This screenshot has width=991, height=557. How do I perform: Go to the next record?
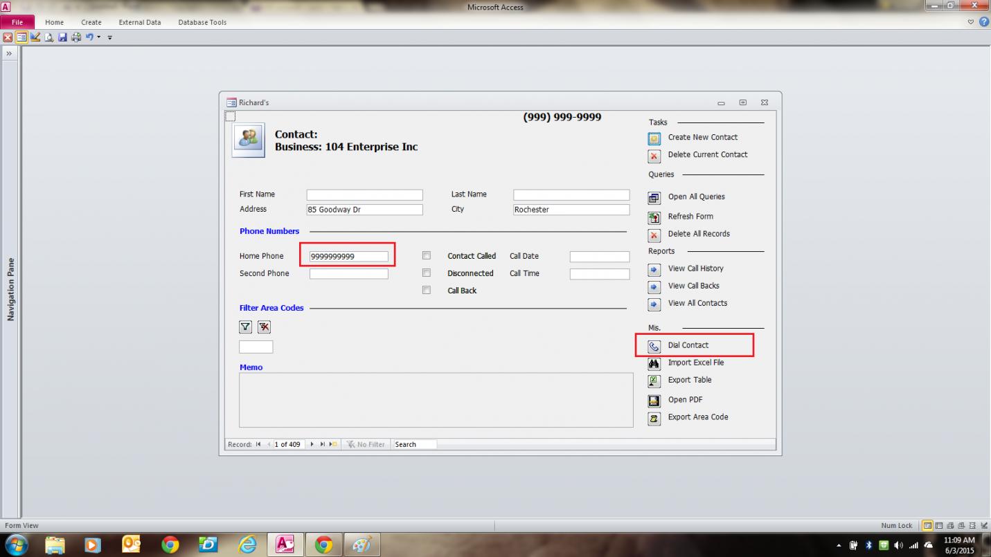click(312, 444)
